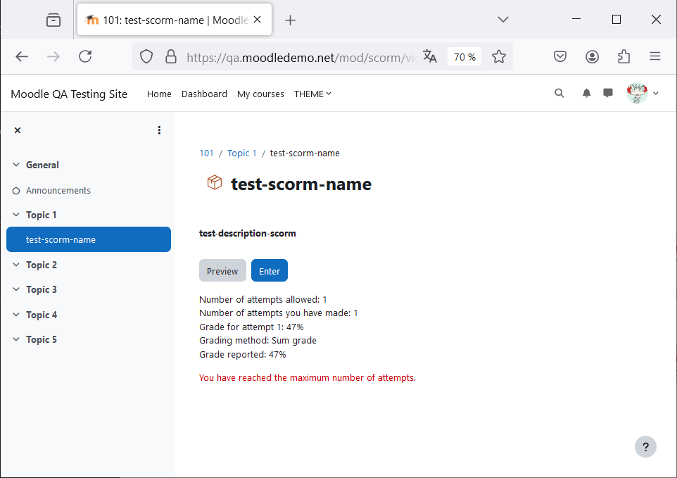Screen dimensions: 677x478
Task: Open Moodle site search
Action: click(559, 93)
